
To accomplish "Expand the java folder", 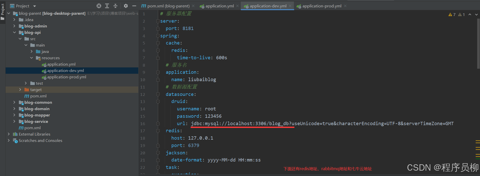I will pos(32,51).
